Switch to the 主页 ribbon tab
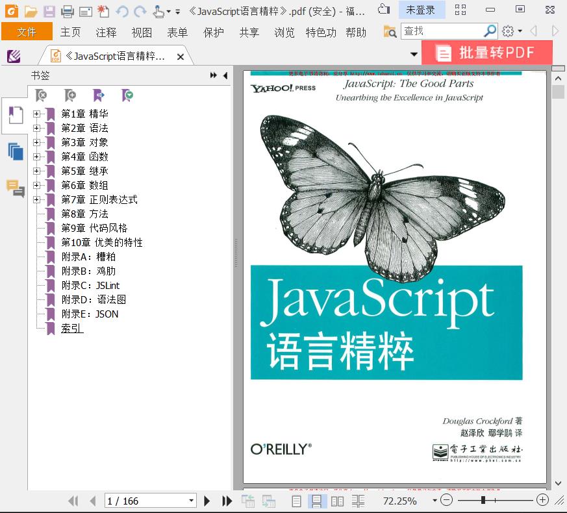Screen dimensions: 567x513 pos(70,32)
